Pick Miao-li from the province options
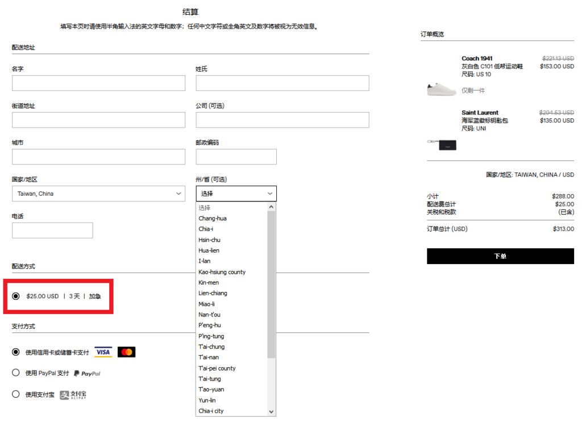 [x=232, y=304]
